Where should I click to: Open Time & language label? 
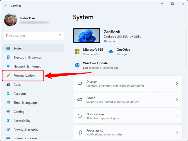pos(26,103)
